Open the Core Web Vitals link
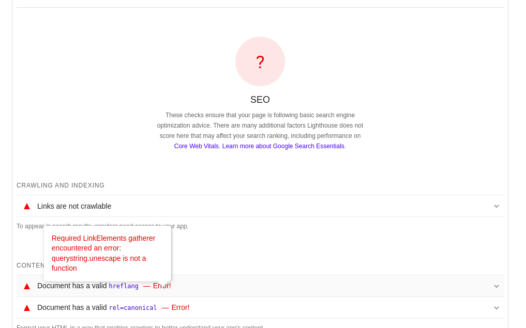526x328 pixels. (x=196, y=146)
